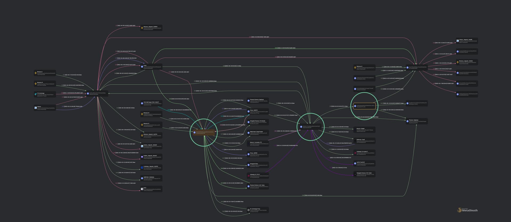Click the Gate.io source node icon
This screenshot has width=511, height=222.
pos(35,108)
